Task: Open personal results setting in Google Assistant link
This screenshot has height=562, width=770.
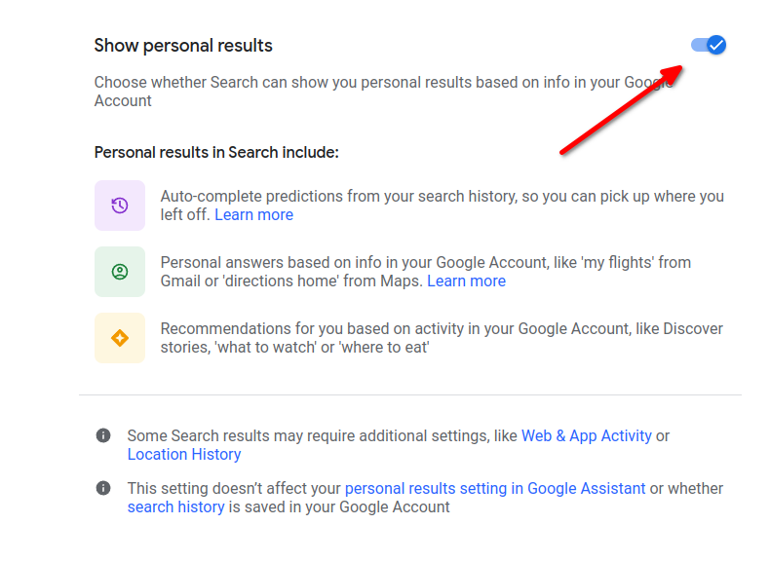Action: point(495,489)
